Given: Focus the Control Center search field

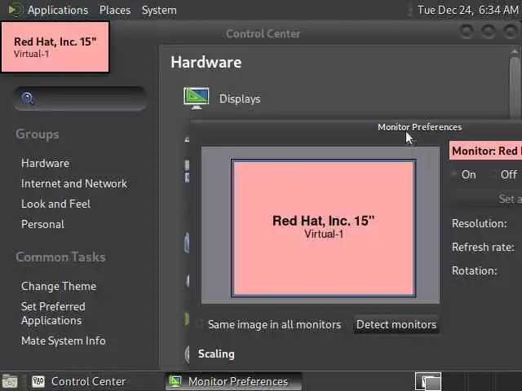Looking at the screenshot, I should pyautogui.click(x=80, y=99).
